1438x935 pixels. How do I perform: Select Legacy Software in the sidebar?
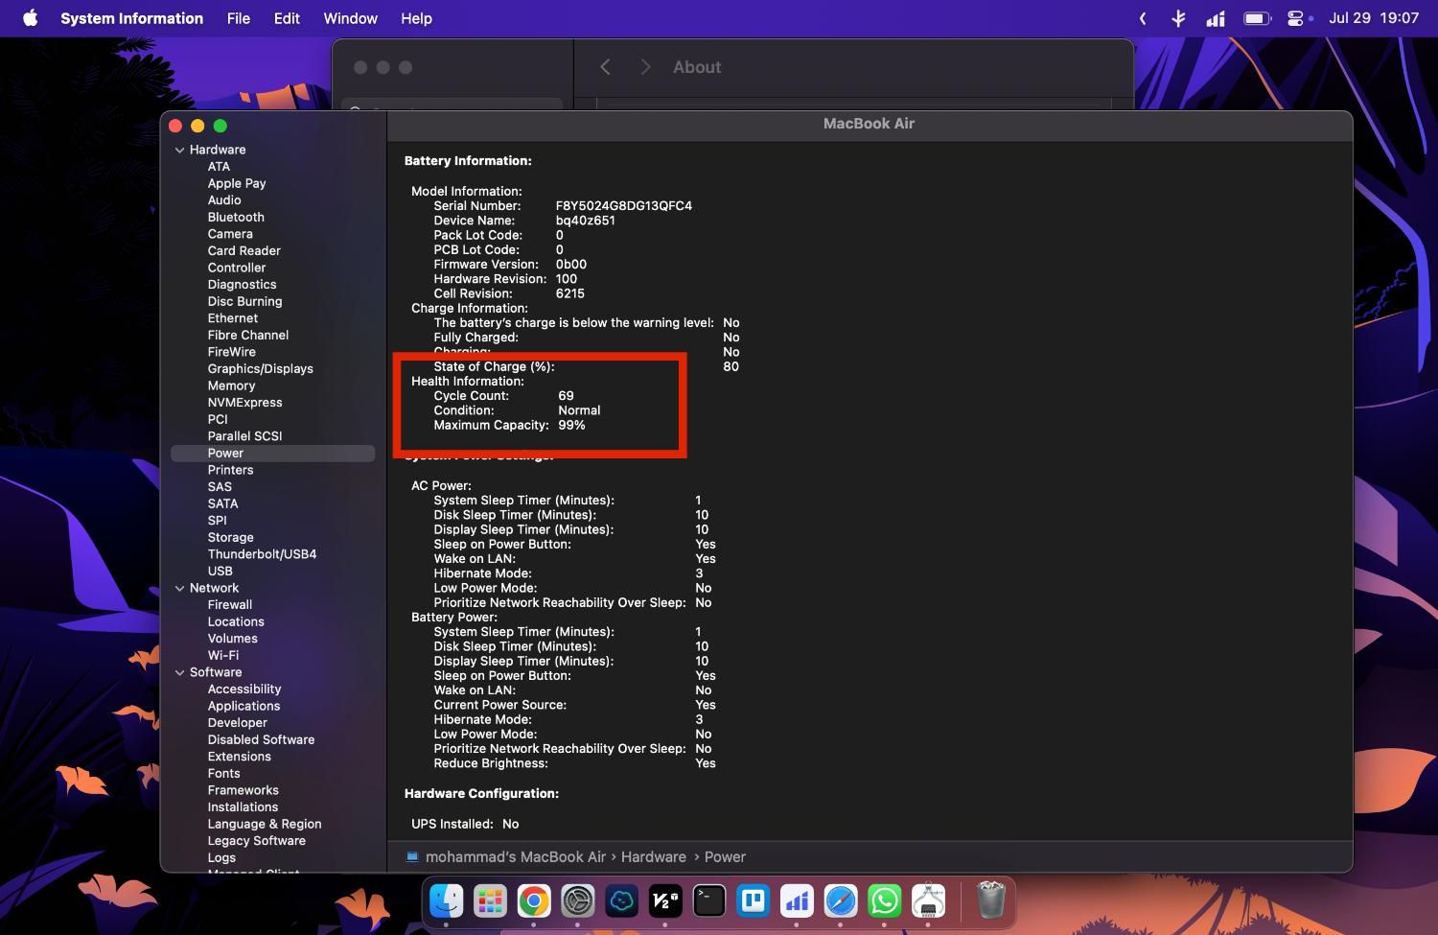click(256, 840)
